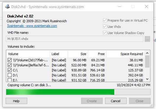
Task: Check the D:\ volume checkbox
Action: pyautogui.click(x=9, y=75)
